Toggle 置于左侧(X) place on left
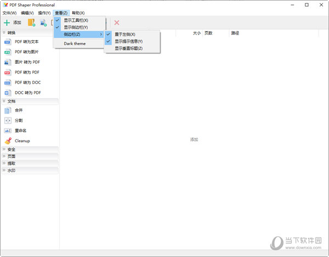The image size is (329, 257). (x=132, y=34)
